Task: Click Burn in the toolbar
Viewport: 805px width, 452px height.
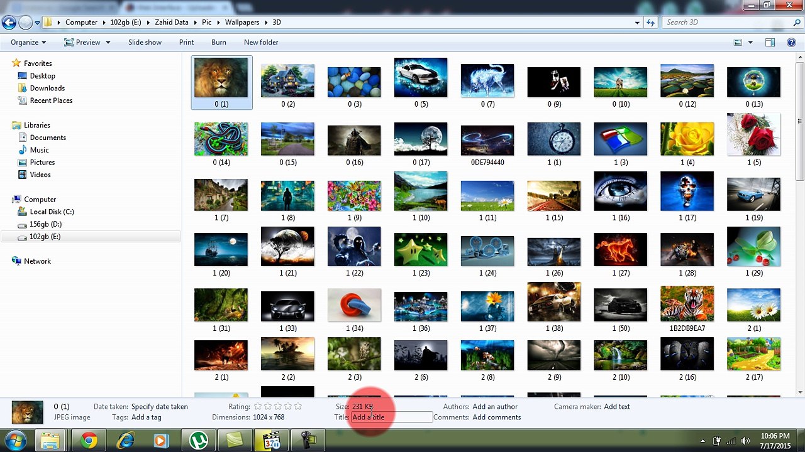Action: tap(219, 43)
